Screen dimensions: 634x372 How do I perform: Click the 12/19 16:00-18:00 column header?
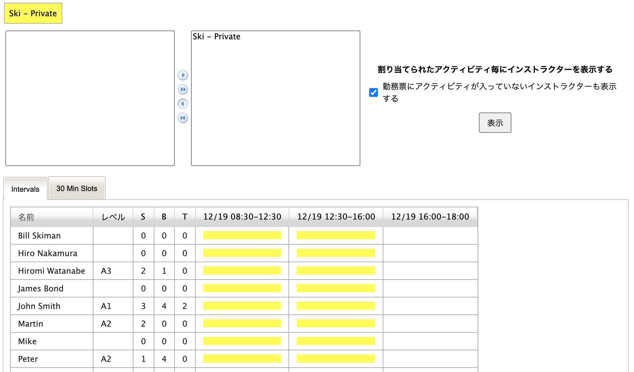430,217
